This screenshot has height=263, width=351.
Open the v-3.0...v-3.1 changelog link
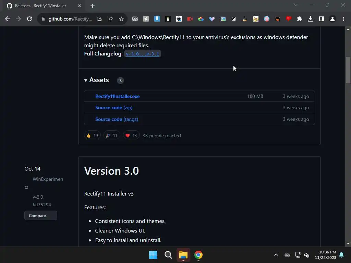[x=142, y=54]
